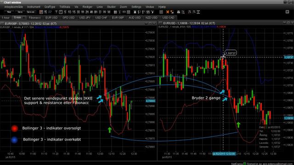Switch to the AUD USD tab

(x=135, y=17)
